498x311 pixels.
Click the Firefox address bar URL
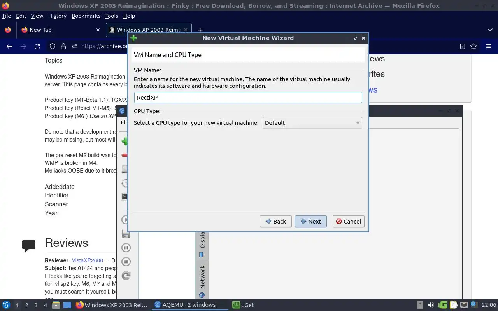(x=104, y=46)
